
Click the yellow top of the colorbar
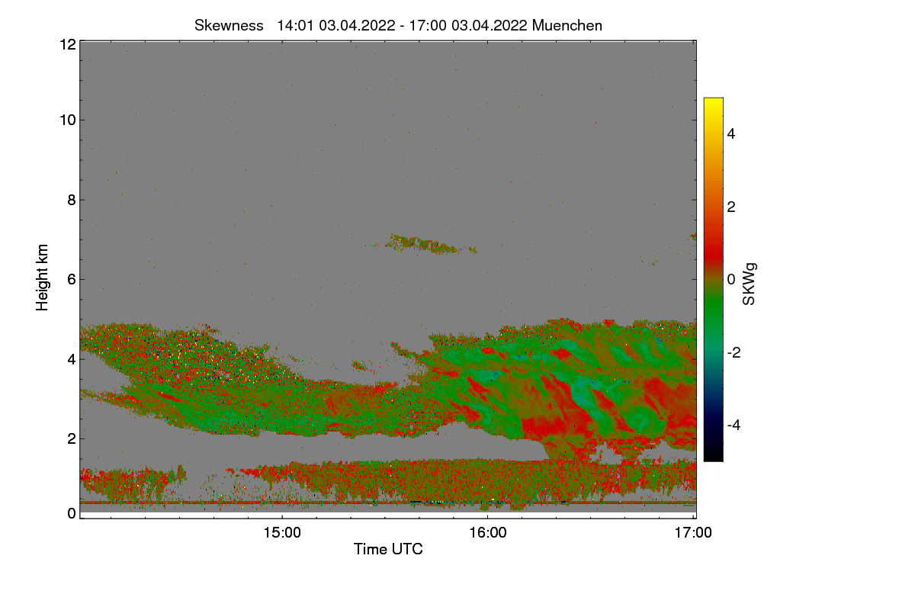[713, 104]
